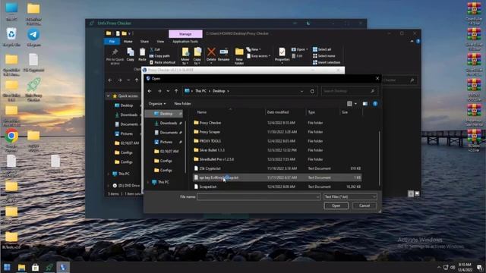
Task: Expand the Copy to dropdown in ribbon
Action: pos(197,61)
